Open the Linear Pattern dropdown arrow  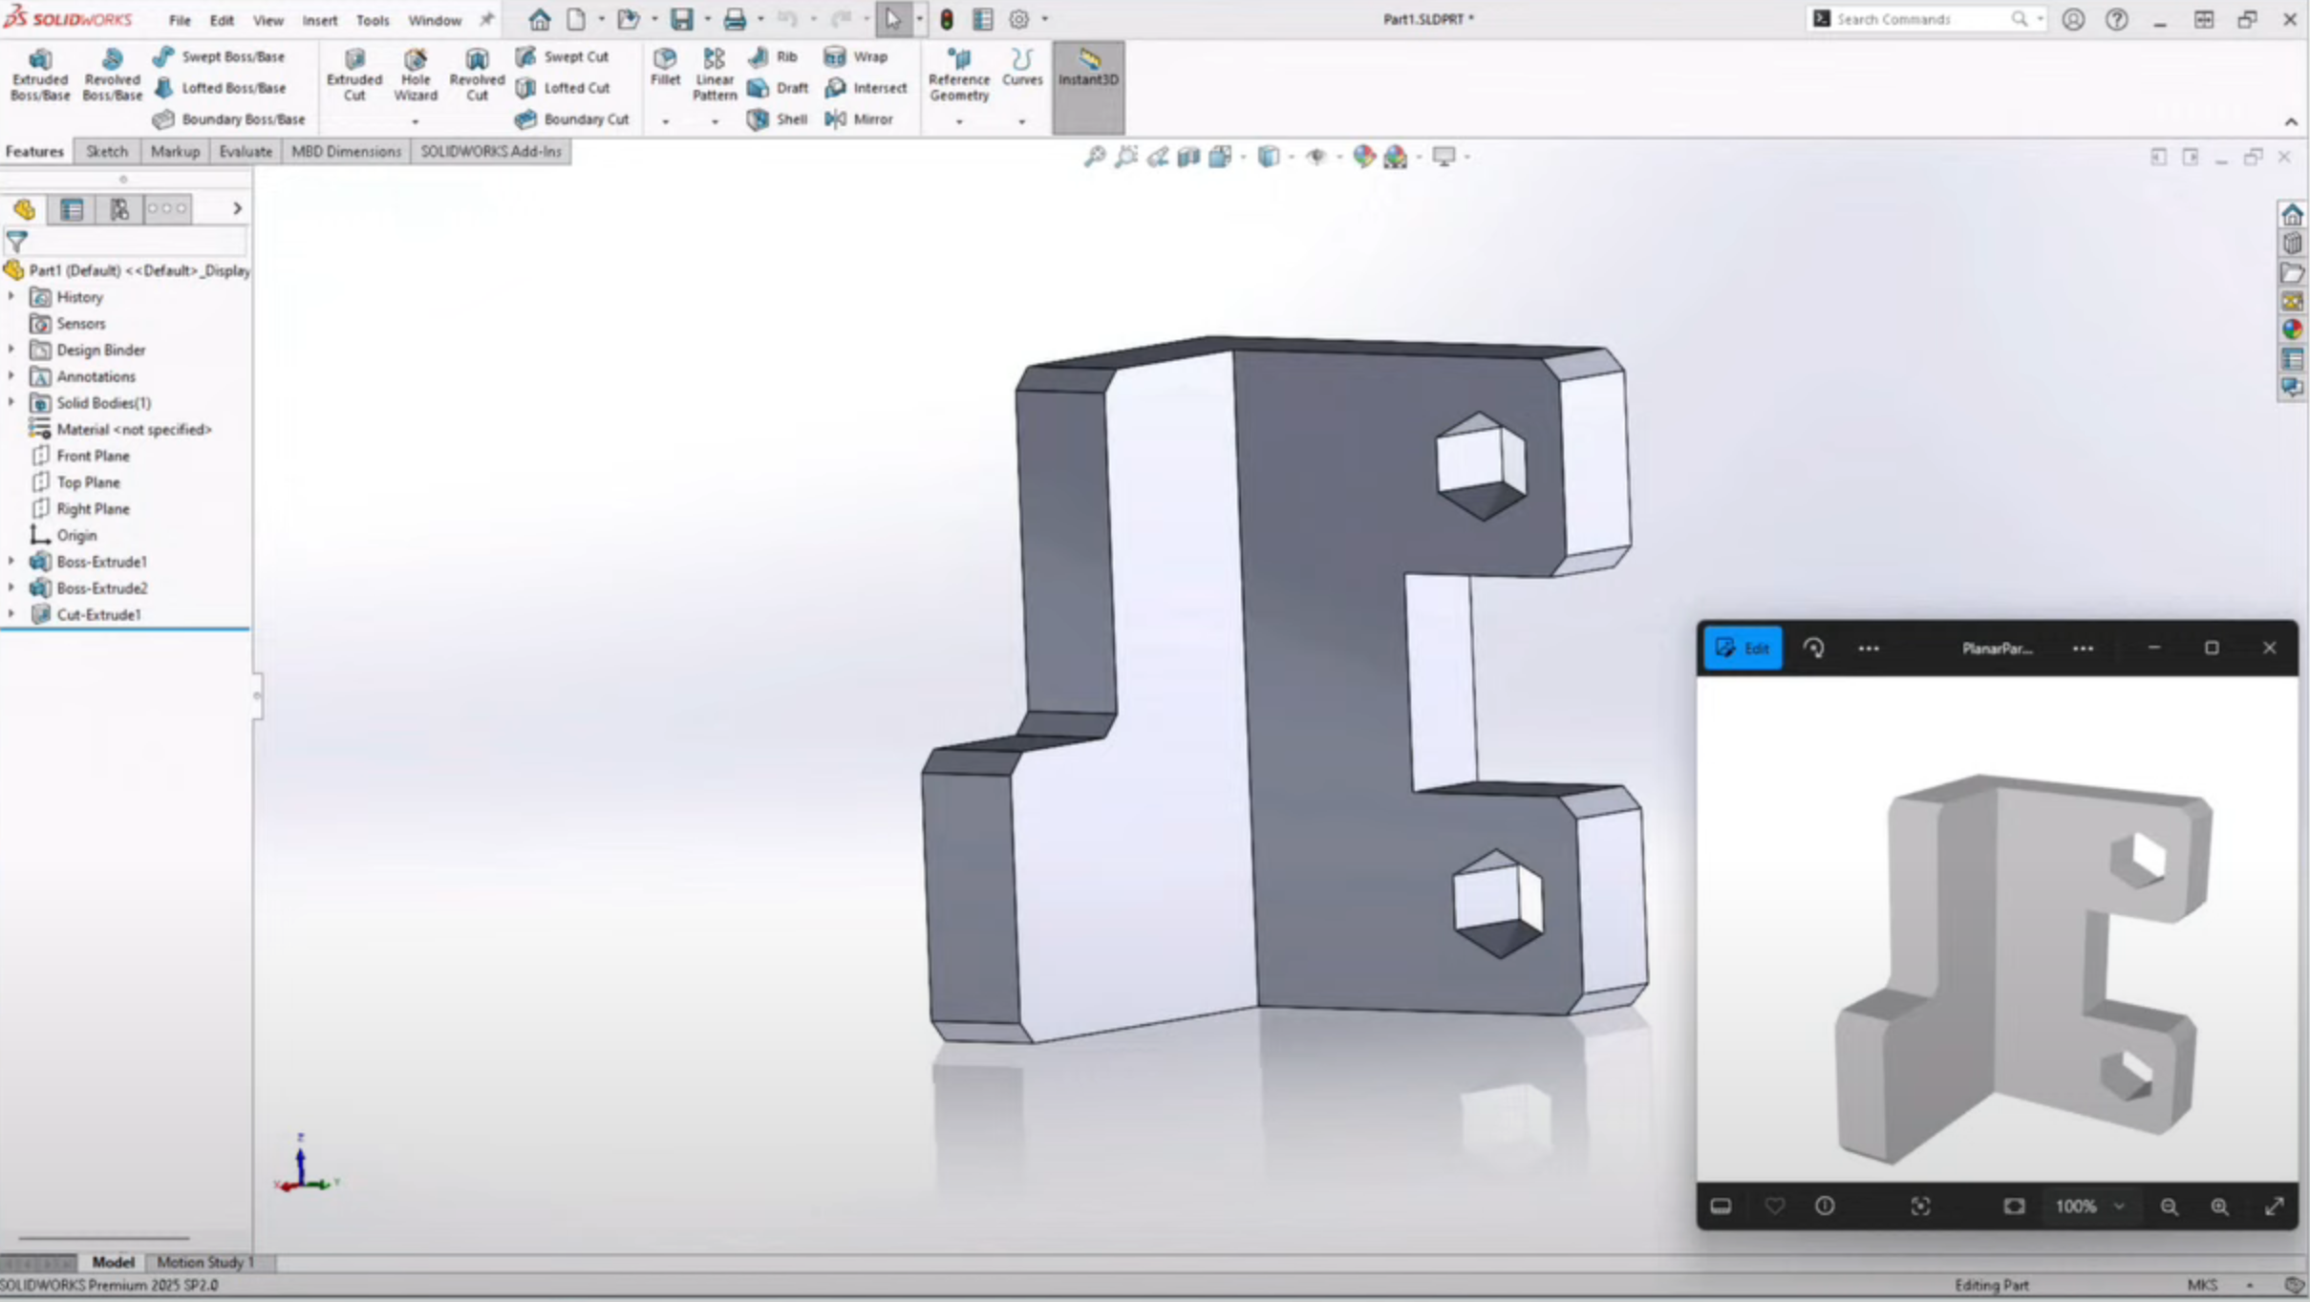[x=714, y=121]
